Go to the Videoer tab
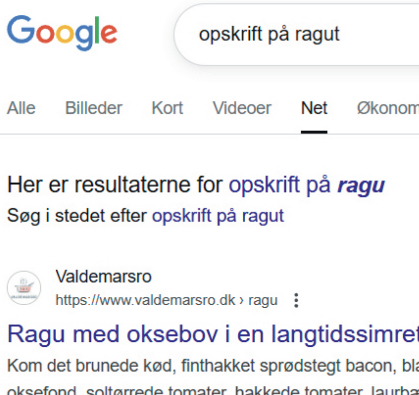Image resolution: width=419 pixels, height=395 pixels. coord(242,108)
